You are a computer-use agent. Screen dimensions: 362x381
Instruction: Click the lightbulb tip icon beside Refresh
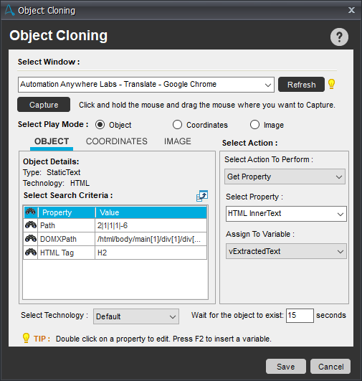coord(331,84)
